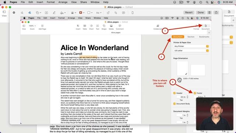Screen dimensions: 236x133
Task: Click the highlighted 'get very tired of sitting' text
Action: [x=88, y=58]
